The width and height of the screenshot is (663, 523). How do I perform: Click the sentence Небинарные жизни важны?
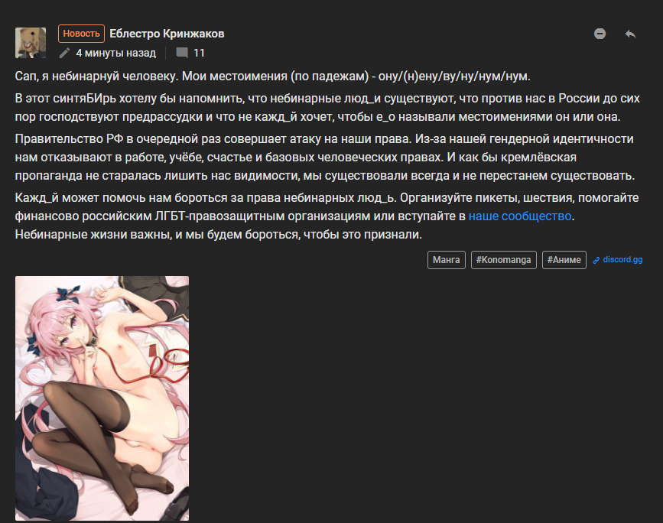coord(219,234)
